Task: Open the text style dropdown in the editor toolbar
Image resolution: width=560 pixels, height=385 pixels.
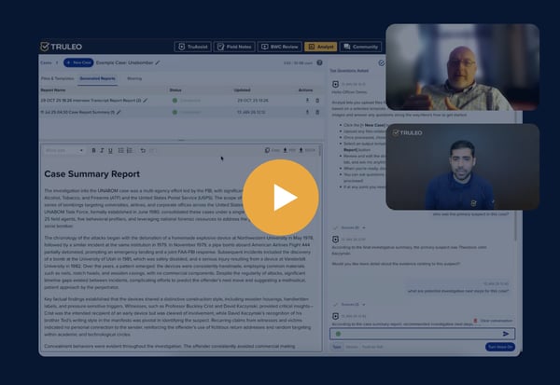Action: pos(64,151)
